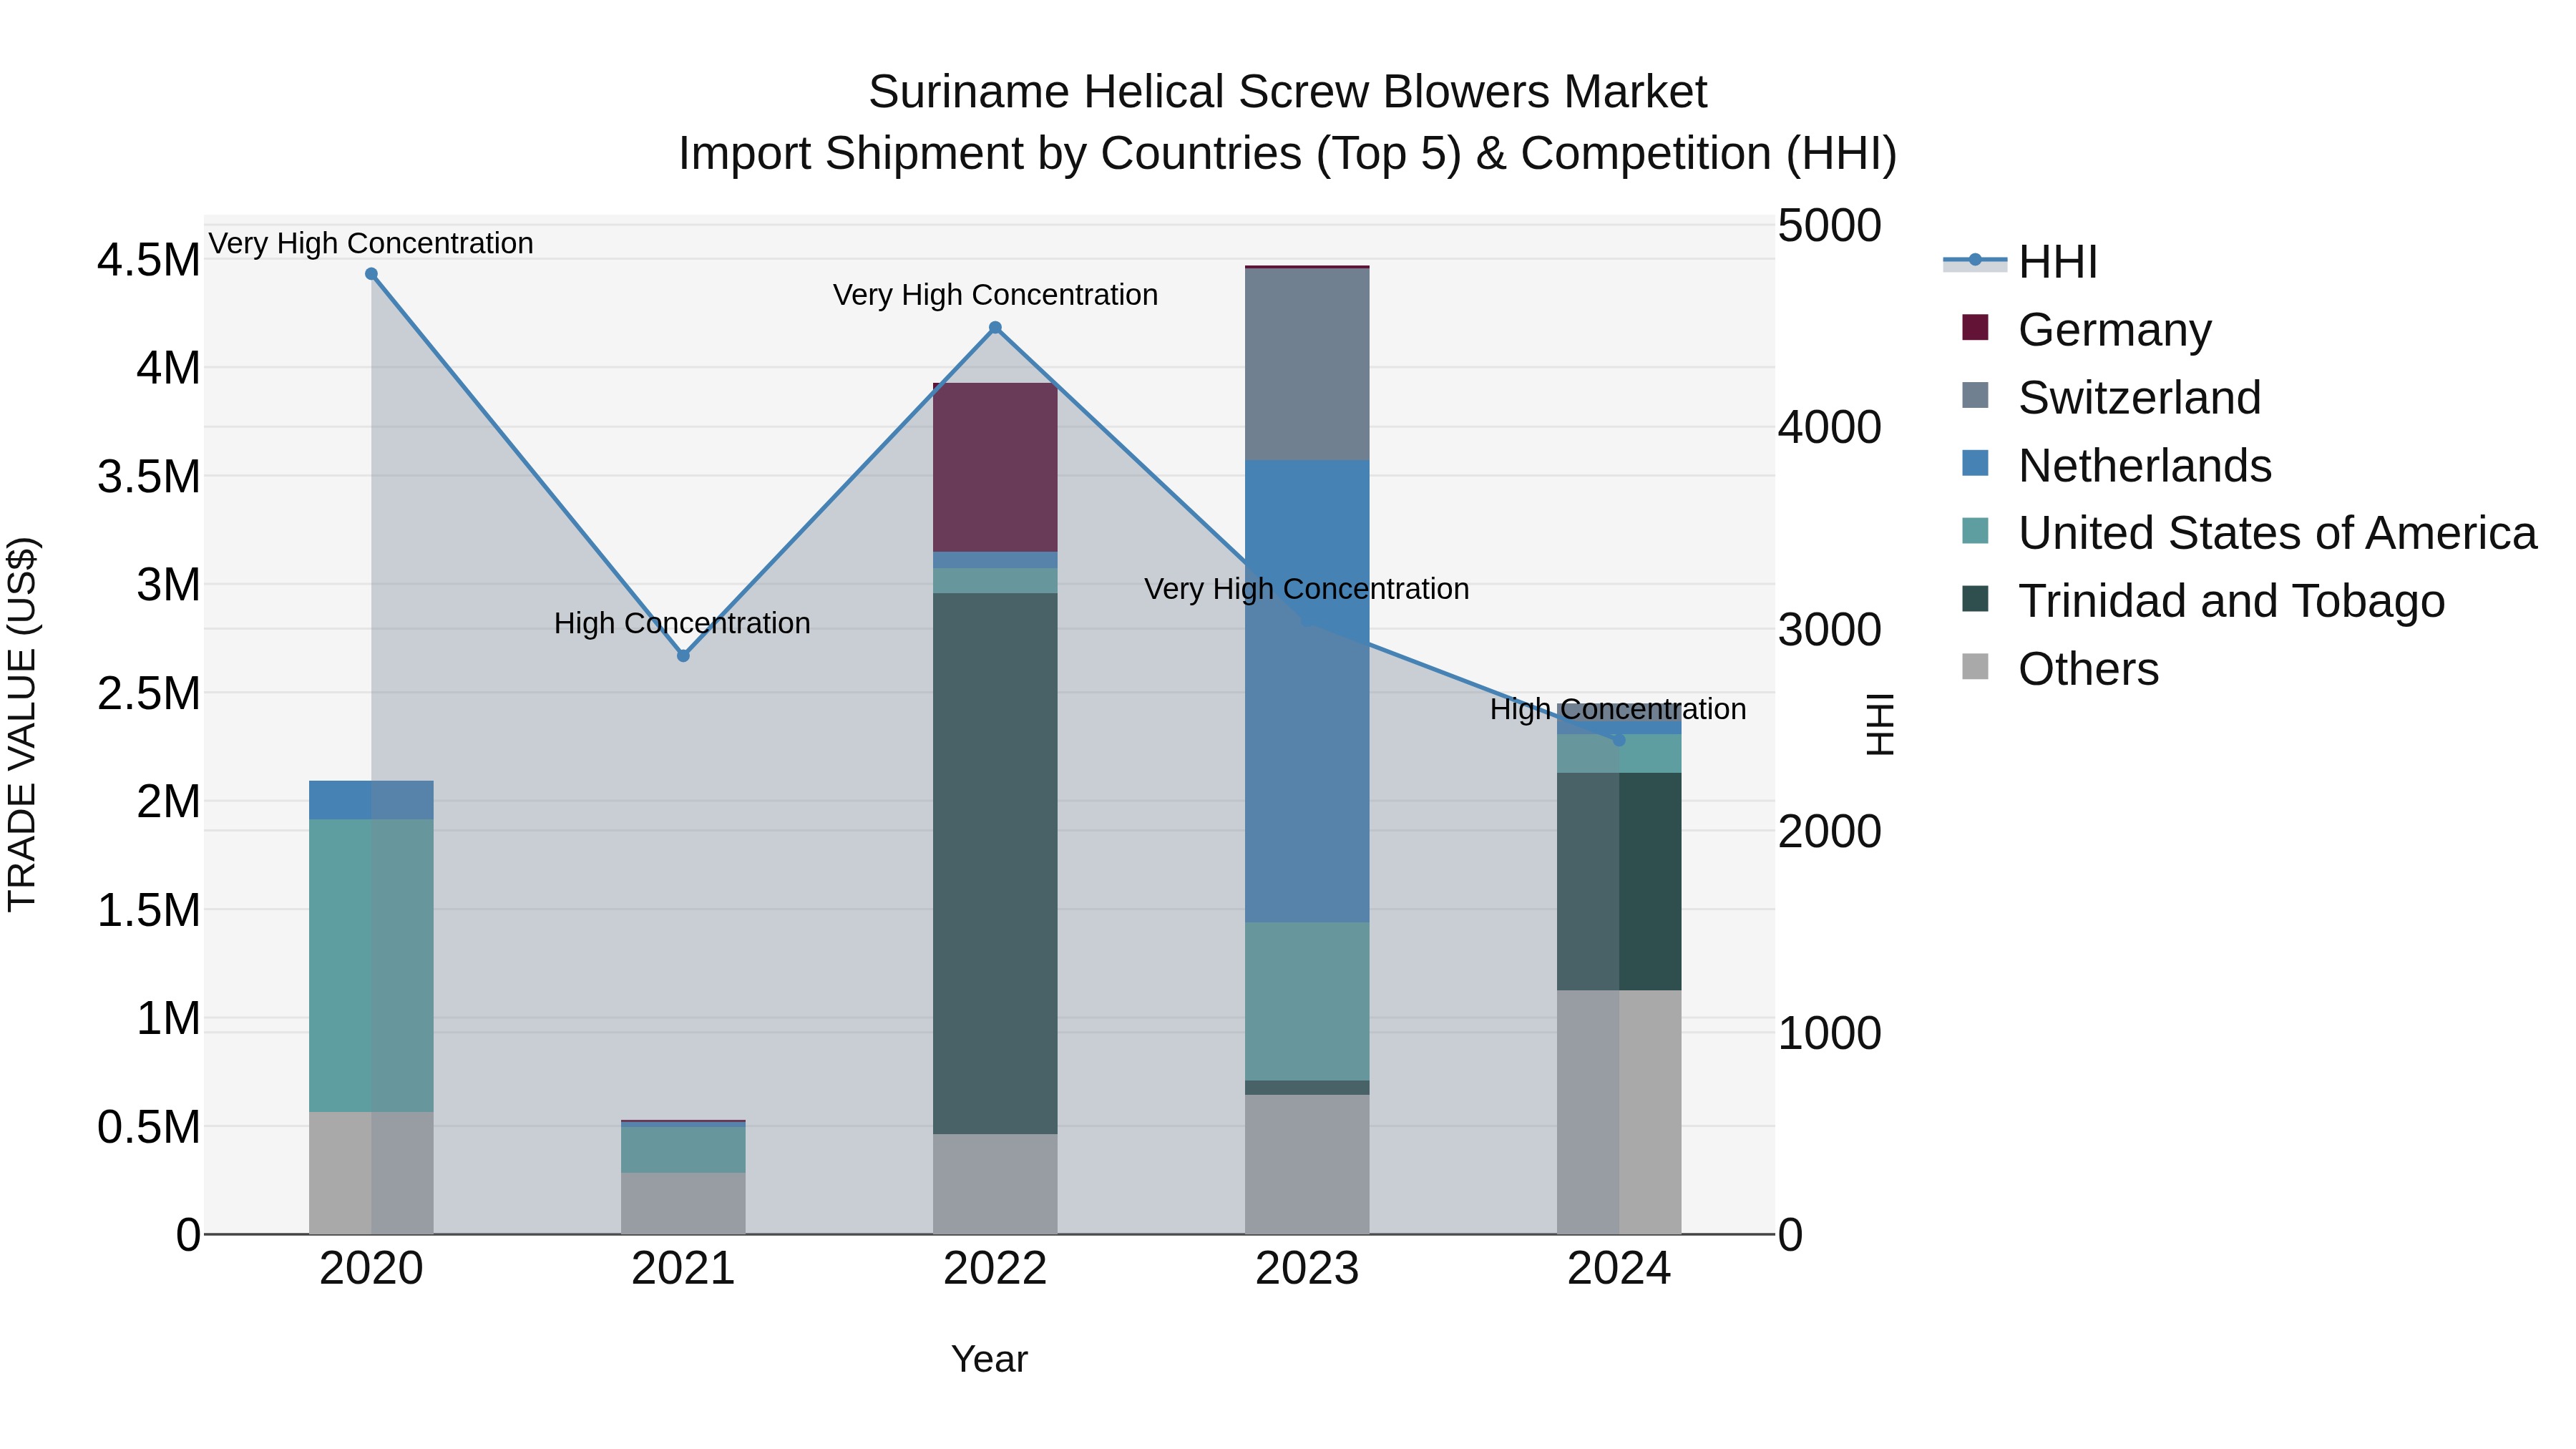Click the 2022 Trinidad and Tobago bar segment
2576x1449 pixels.
[x=995, y=864]
